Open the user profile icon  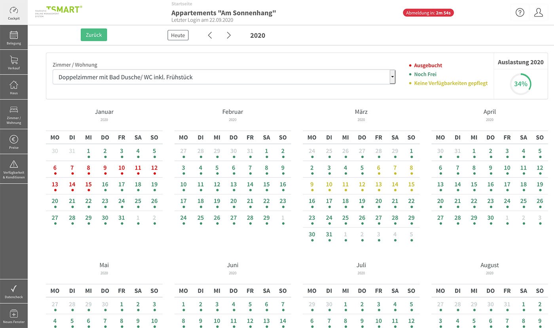coord(538,13)
